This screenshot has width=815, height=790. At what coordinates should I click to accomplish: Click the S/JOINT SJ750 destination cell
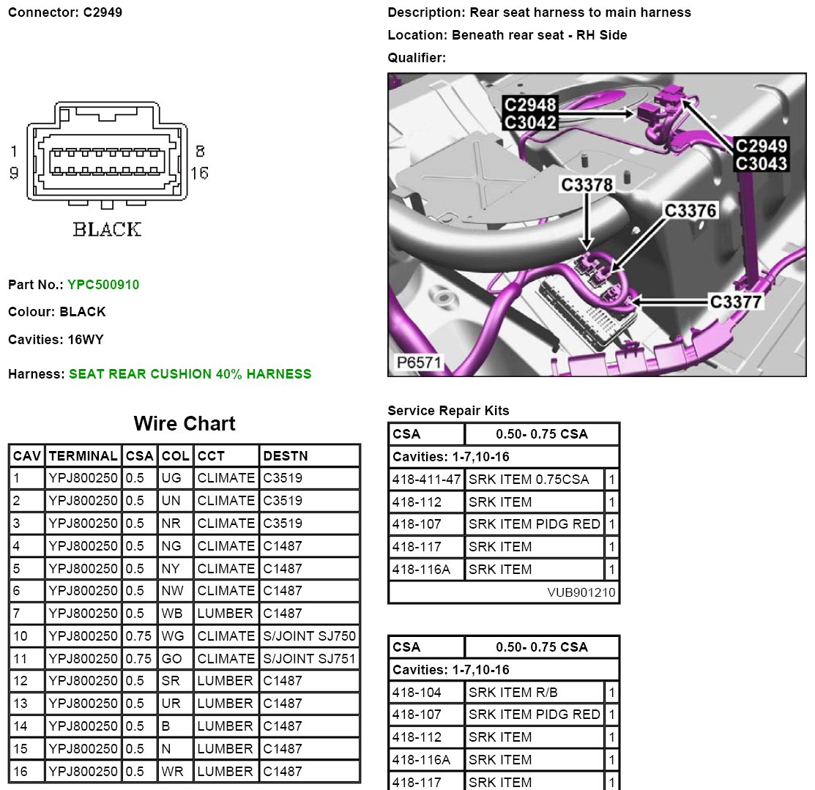coord(309,636)
